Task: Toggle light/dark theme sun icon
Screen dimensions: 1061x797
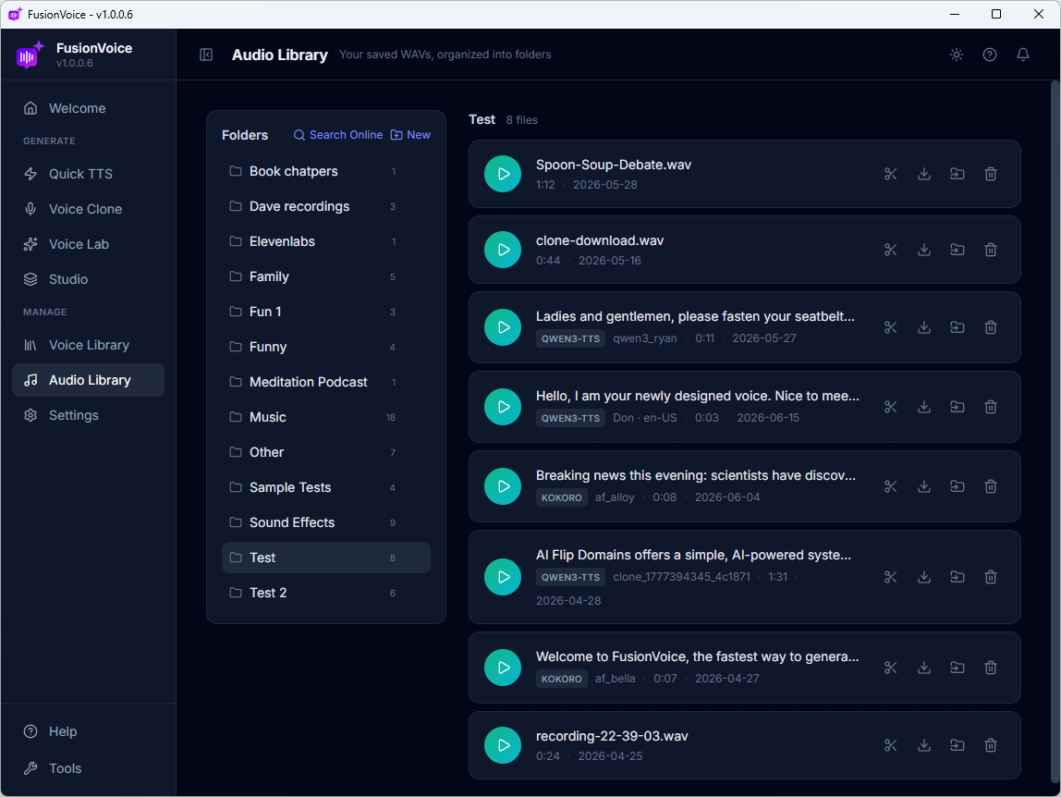Action: (957, 55)
